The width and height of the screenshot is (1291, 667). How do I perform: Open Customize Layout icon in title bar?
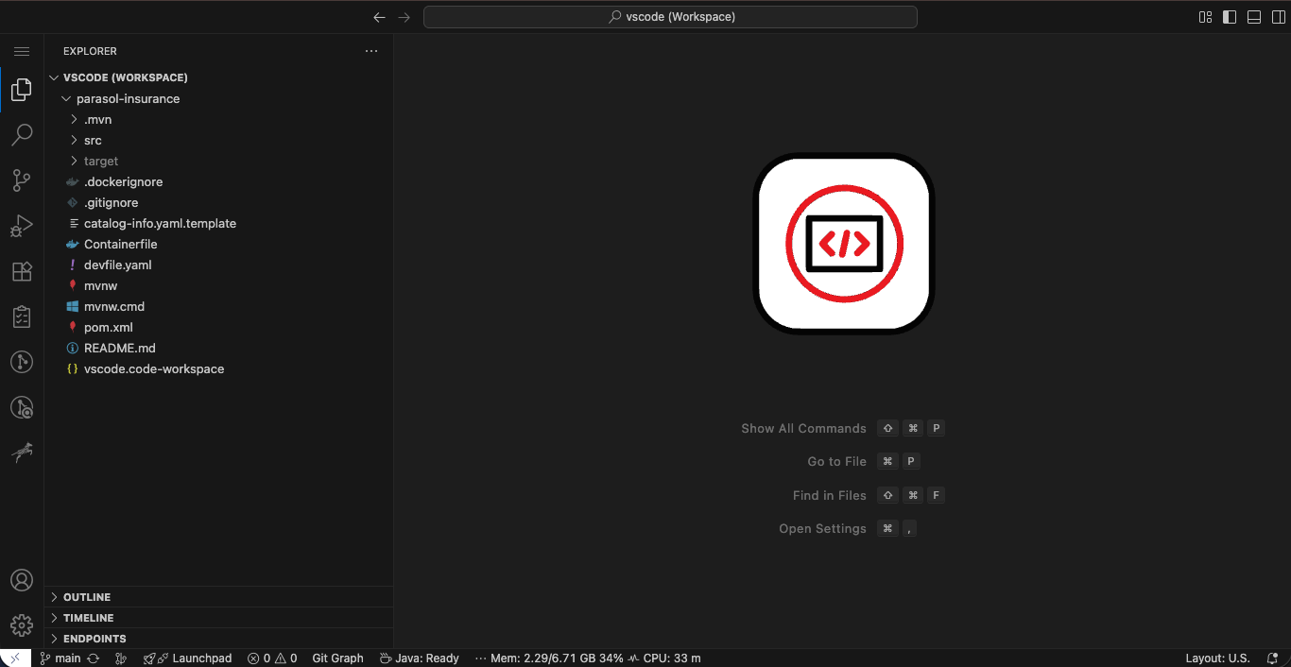(x=1205, y=17)
